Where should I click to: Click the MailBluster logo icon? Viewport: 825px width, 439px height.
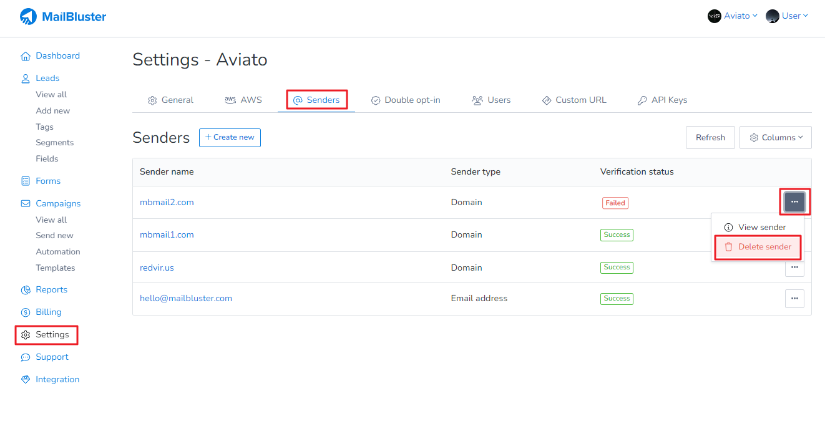coord(29,17)
